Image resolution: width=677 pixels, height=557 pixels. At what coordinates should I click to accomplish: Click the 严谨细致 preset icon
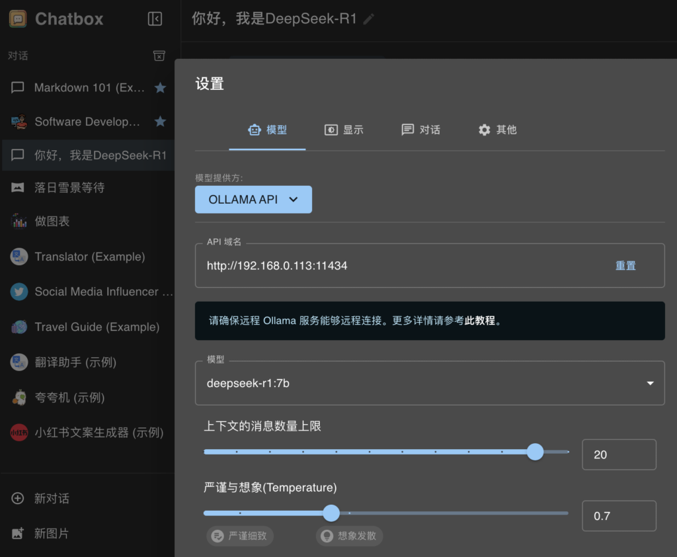pyautogui.click(x=218, y=536)
